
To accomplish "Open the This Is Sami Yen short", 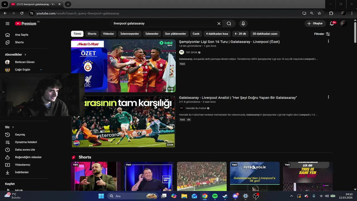I will pos(308,176).
